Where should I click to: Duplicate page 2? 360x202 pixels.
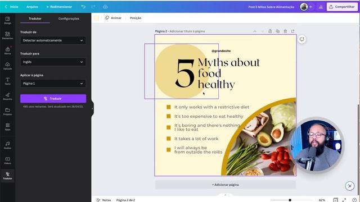coord(277,31)
